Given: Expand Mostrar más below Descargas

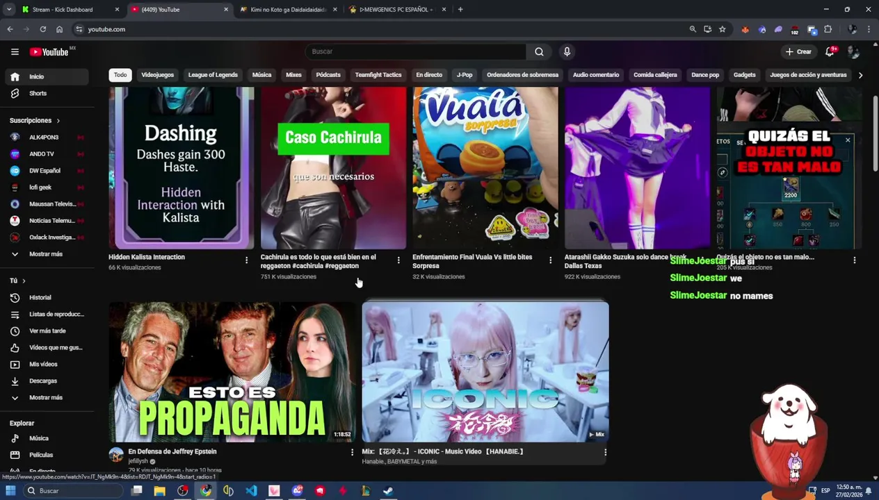Looking at the screenshot, I should point(45,397).
